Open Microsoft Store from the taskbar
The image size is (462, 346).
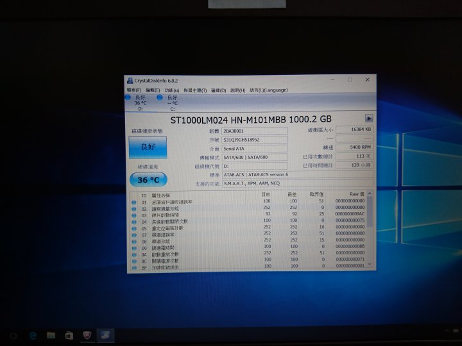[69, 335]
